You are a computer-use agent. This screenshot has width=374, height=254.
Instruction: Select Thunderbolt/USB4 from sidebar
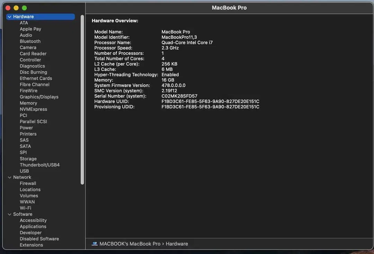[39, 165]
